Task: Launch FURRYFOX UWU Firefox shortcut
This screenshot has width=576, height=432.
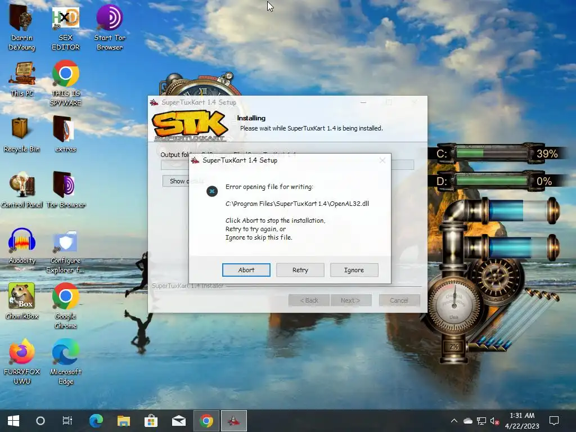Action: pos(22,362)
